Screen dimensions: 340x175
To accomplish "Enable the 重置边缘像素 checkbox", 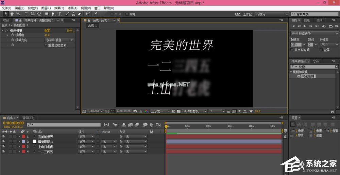I will click(46, 45).
